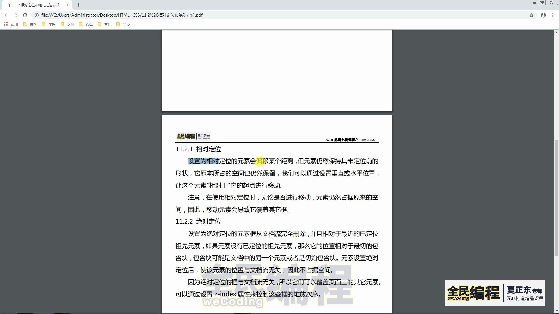Click the 全民编程 logo in page header
559x314 pixels.
(193, 136)
